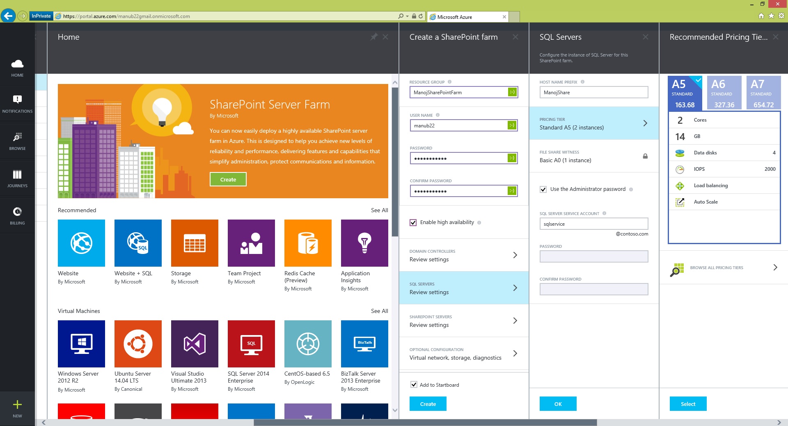Click the horizontal scrollbar at the bottom

click(x=425, y=422)
